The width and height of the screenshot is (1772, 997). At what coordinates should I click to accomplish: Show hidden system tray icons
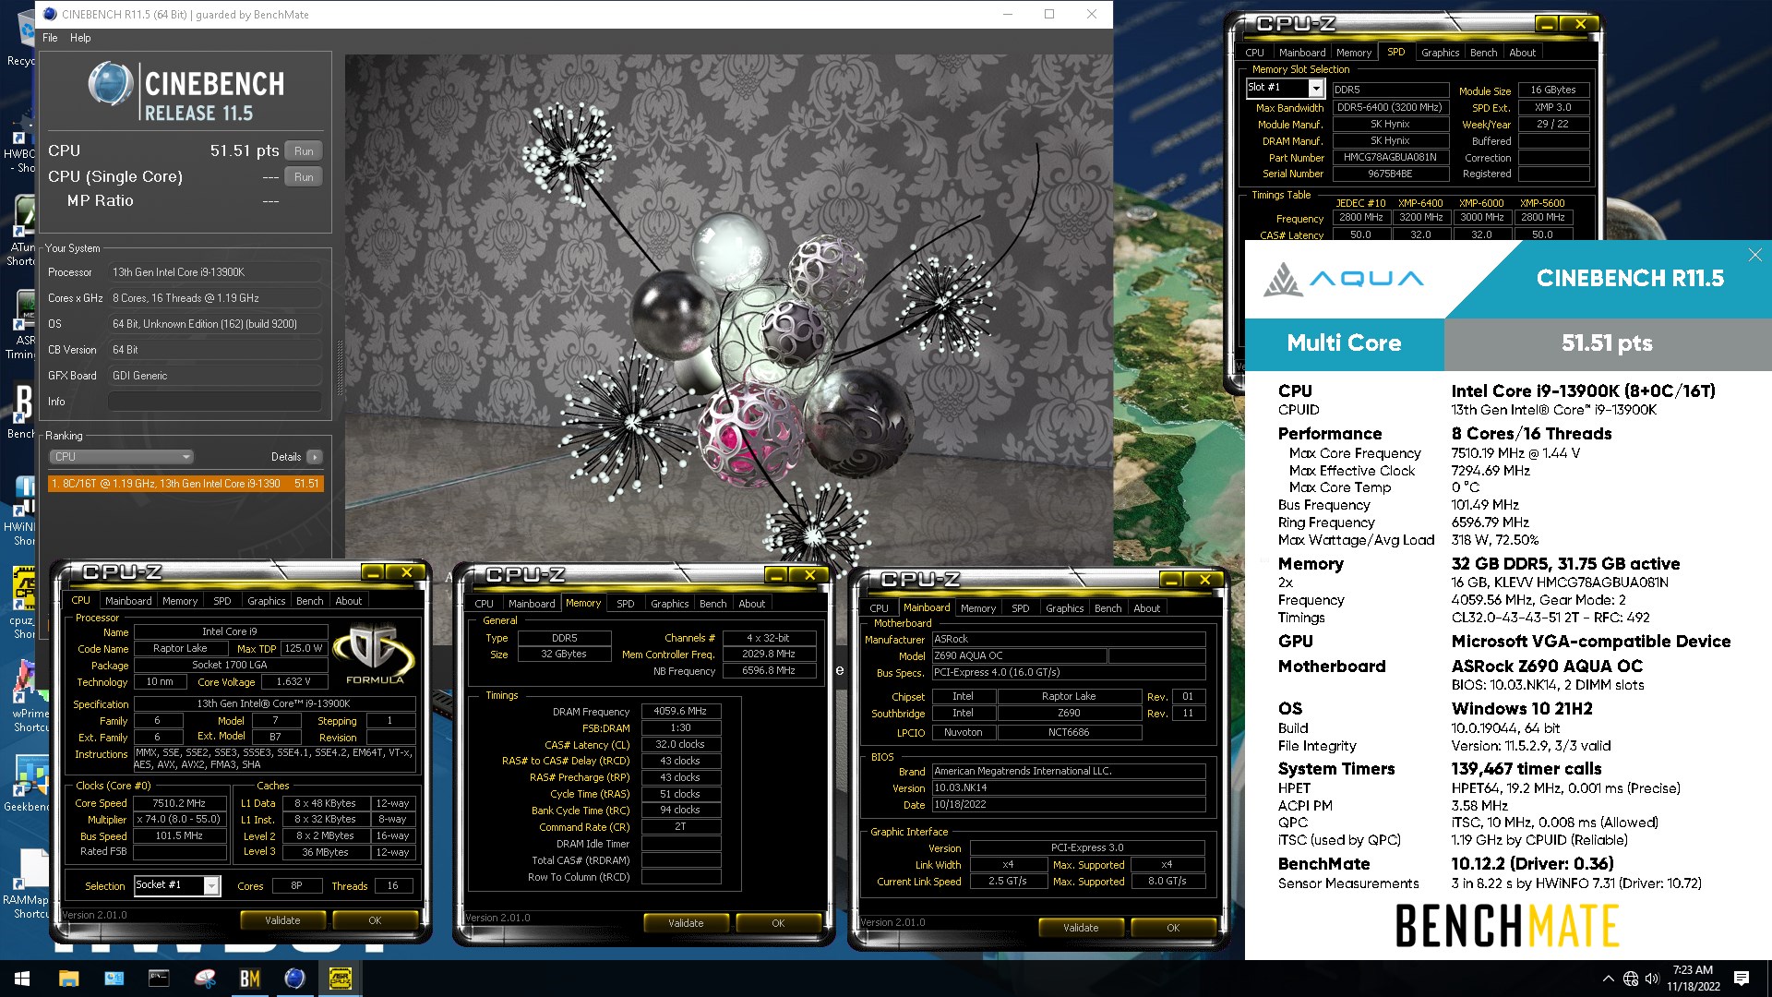point(1608,979)
